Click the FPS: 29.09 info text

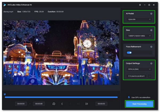pyautogui.click(x=39, y=12)
